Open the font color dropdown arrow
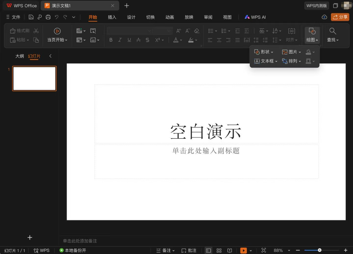The image size is (353, 254). [x=180, y=40]
